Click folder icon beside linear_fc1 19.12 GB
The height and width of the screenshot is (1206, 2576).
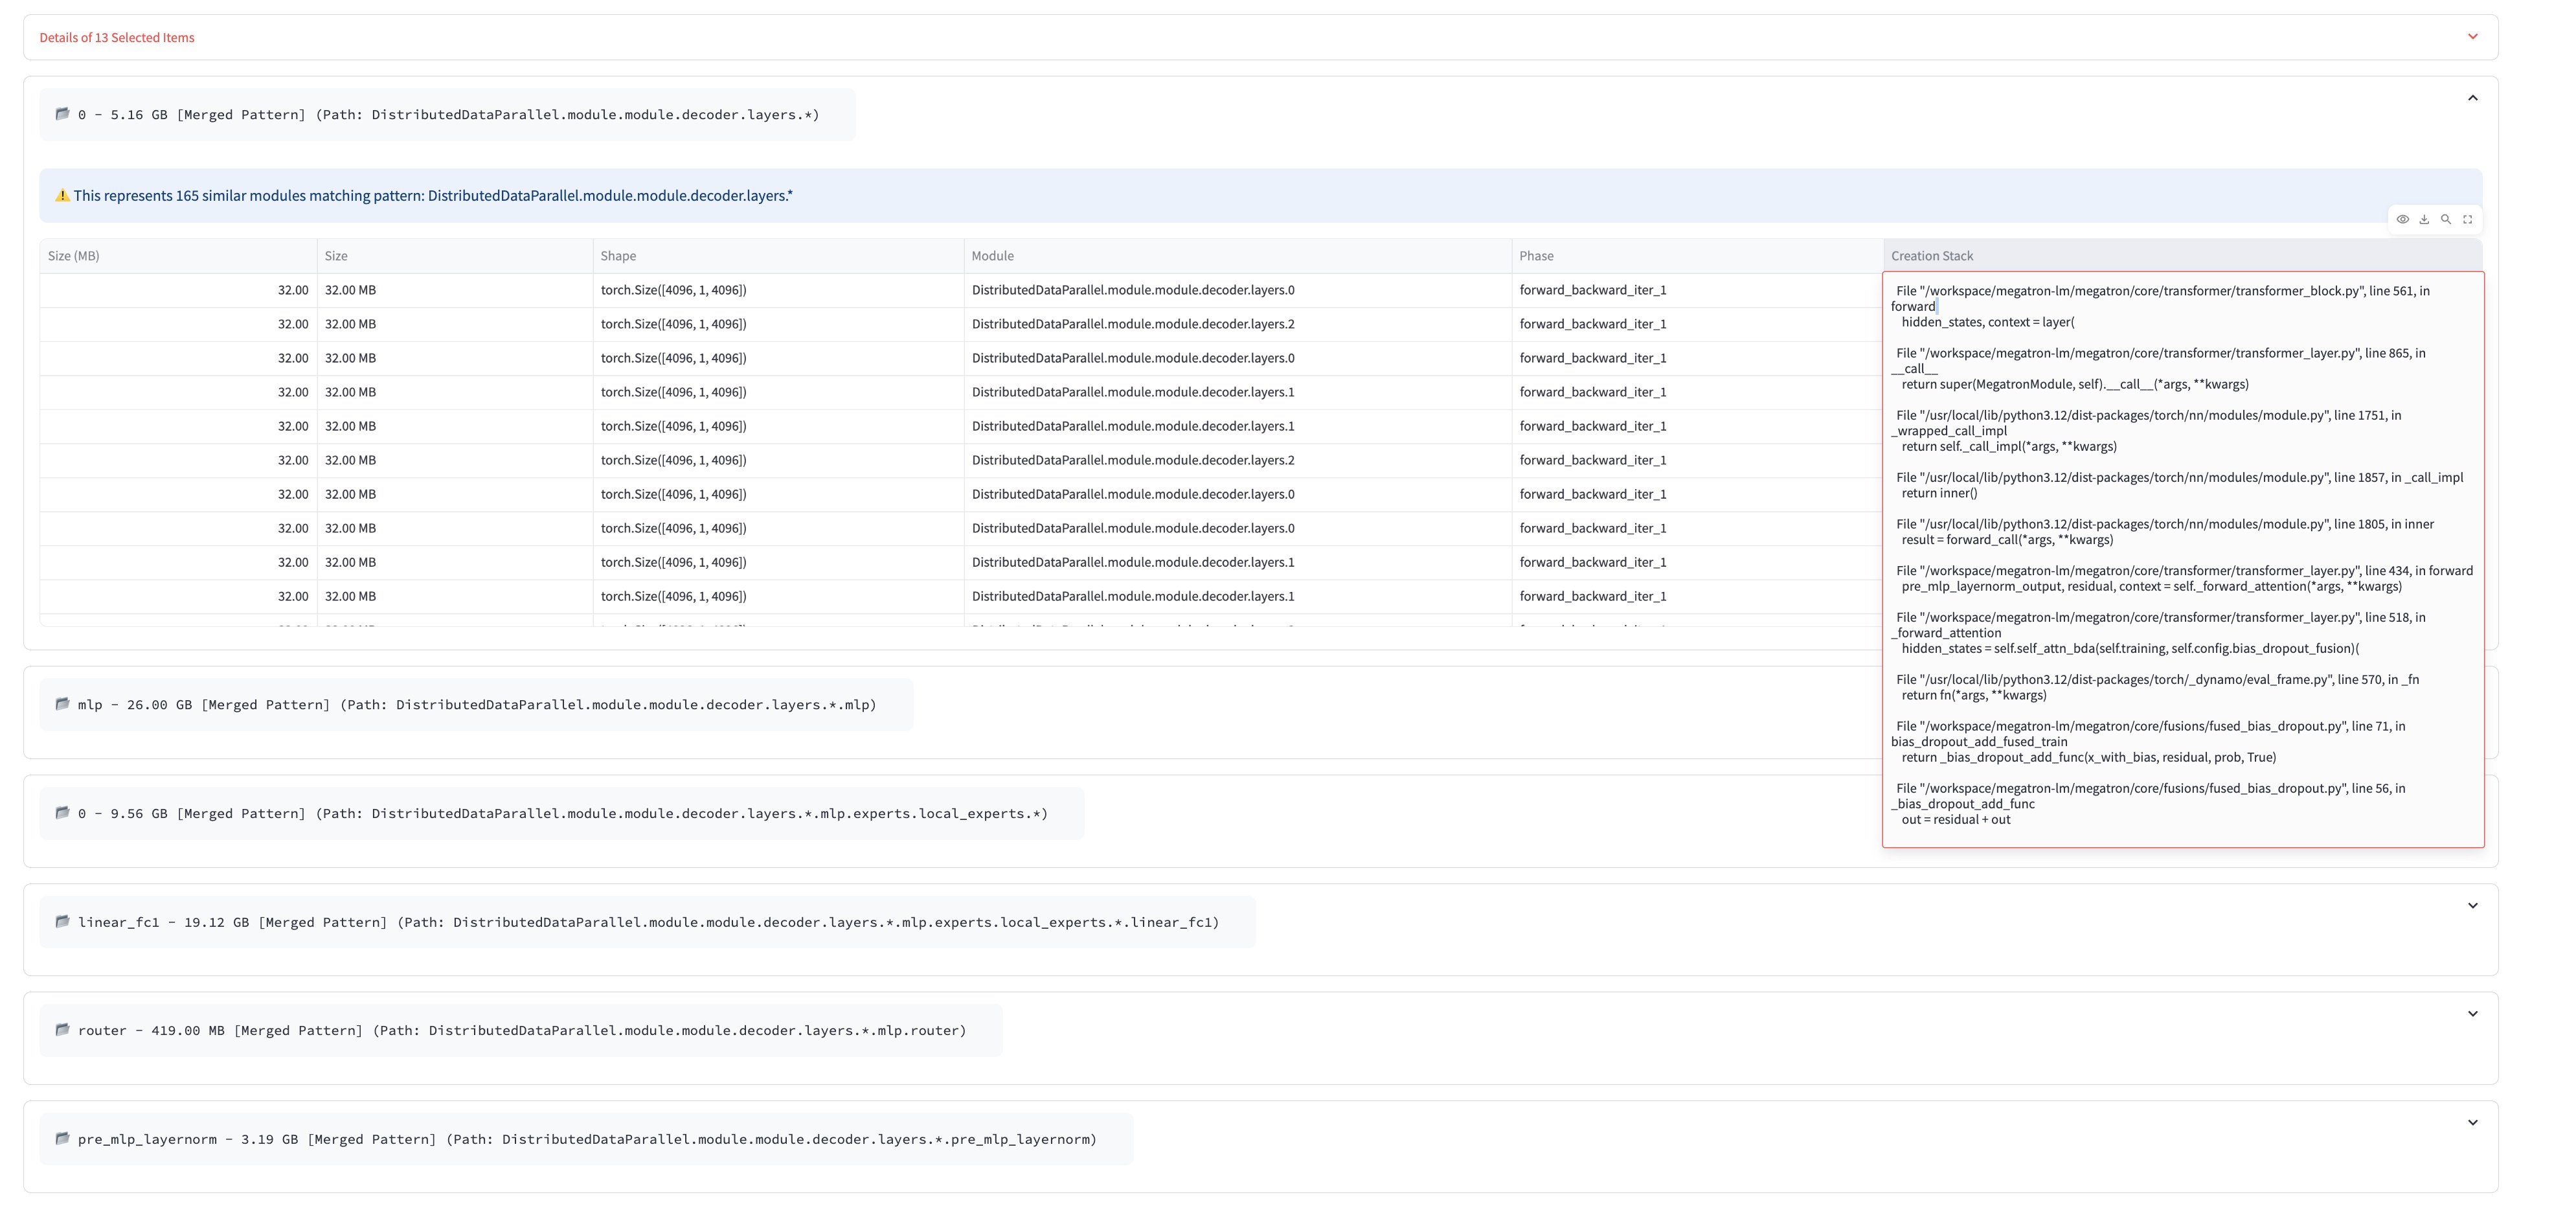pos(62,921)
